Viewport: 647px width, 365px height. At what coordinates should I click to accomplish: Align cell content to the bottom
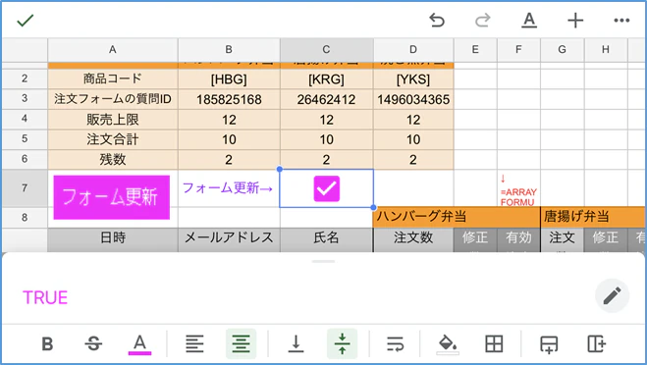pos(296,343)
